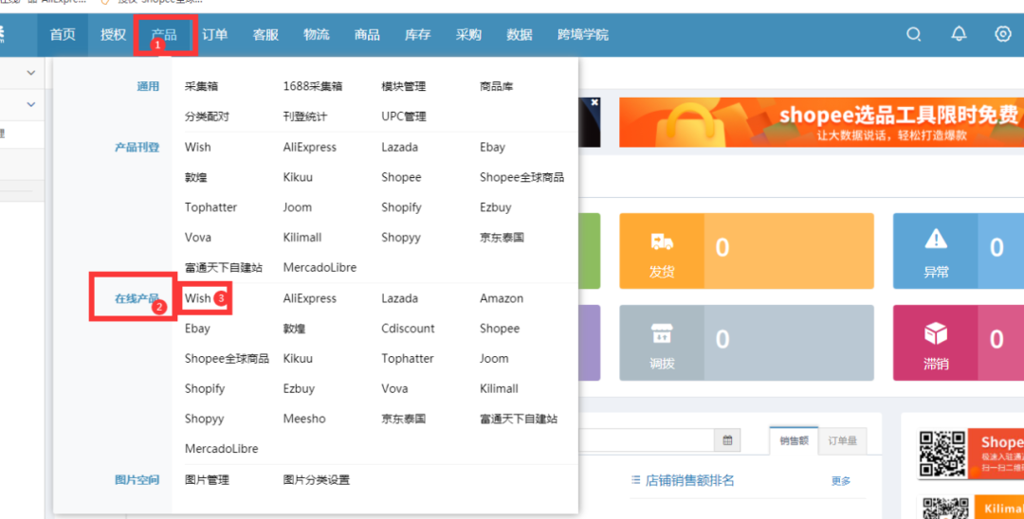Open the notification bell icon
The height and width of the screenshot is (519, 1024).
(959, 34)
